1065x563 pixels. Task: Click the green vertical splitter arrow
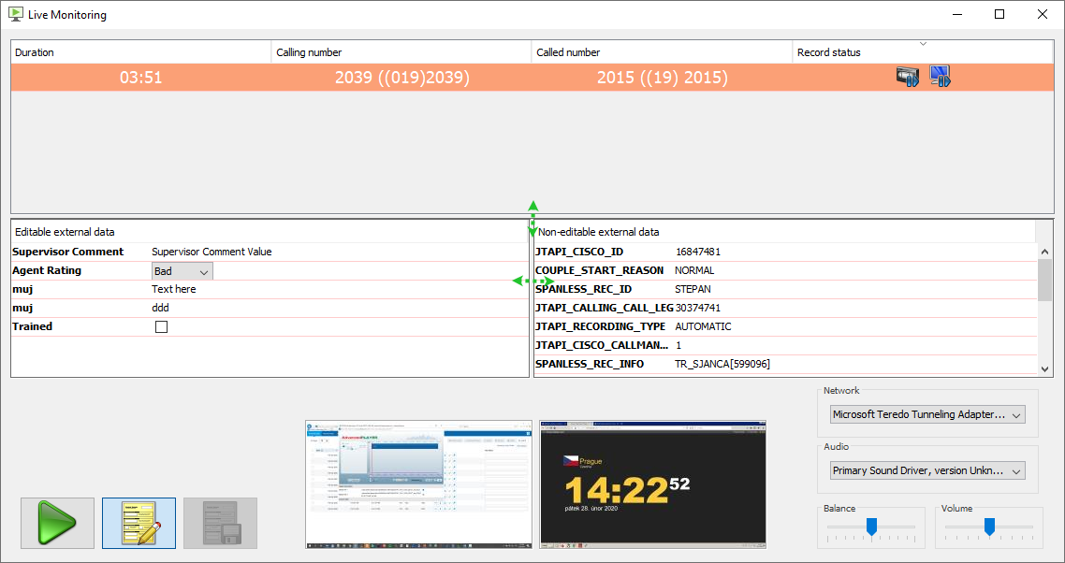point(532,218)
